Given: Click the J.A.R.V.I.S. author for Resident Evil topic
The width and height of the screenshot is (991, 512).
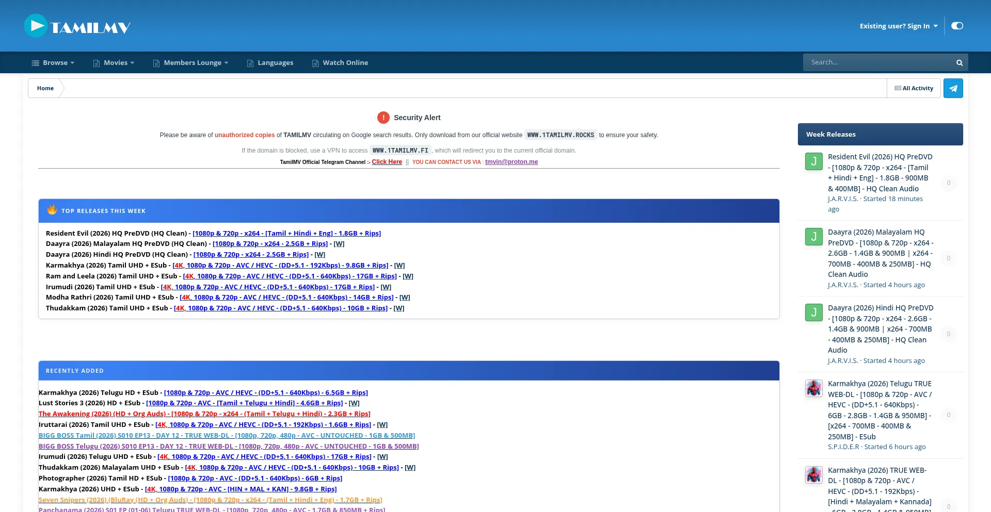Looking at the screenshot, I should pos(843,199).
